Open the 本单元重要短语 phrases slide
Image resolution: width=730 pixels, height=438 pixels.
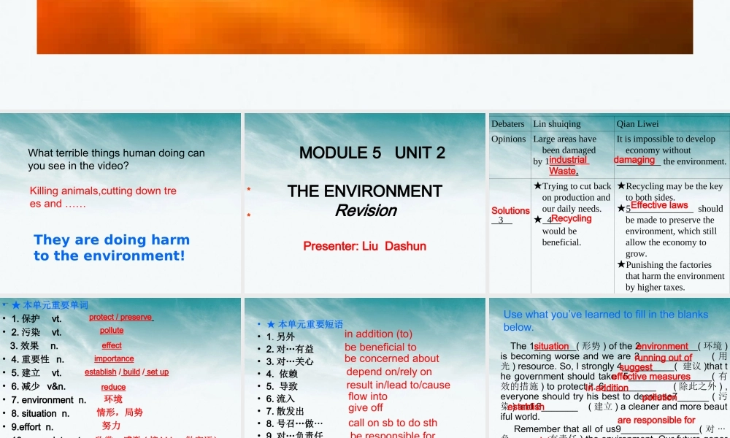point(365,368)
